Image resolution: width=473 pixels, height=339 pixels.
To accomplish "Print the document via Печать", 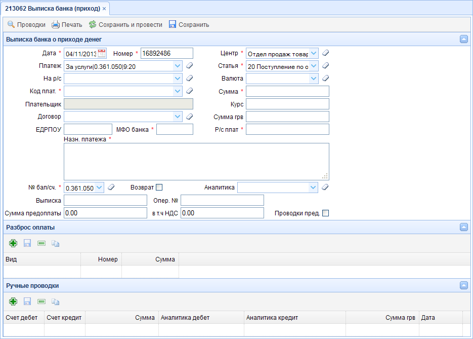I will pyautogui.click(x=67, y=24).
